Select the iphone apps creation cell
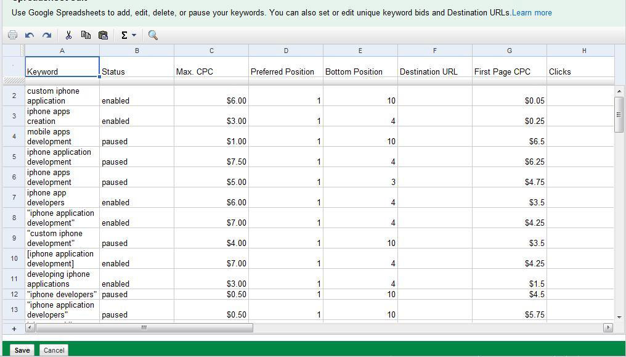 (x=62, y=116)
